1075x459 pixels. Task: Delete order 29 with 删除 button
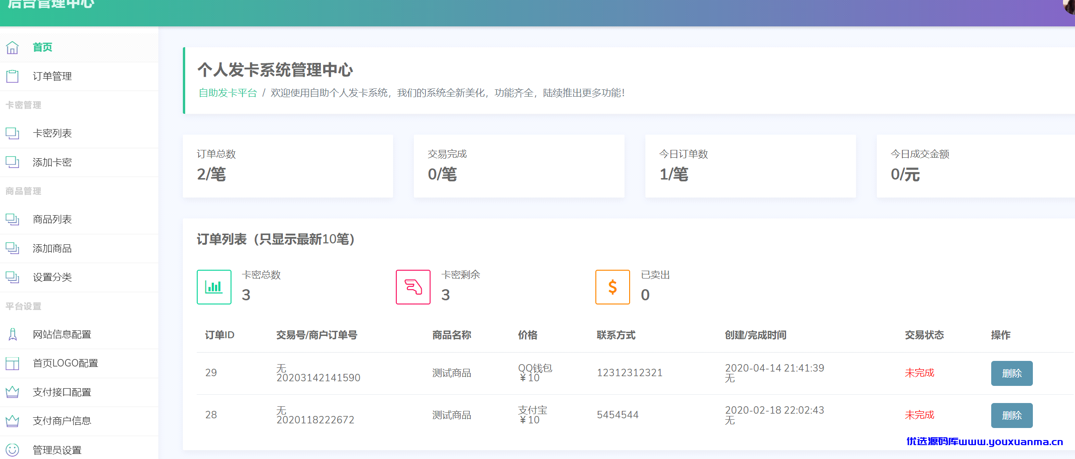(x=1012, y=373)
